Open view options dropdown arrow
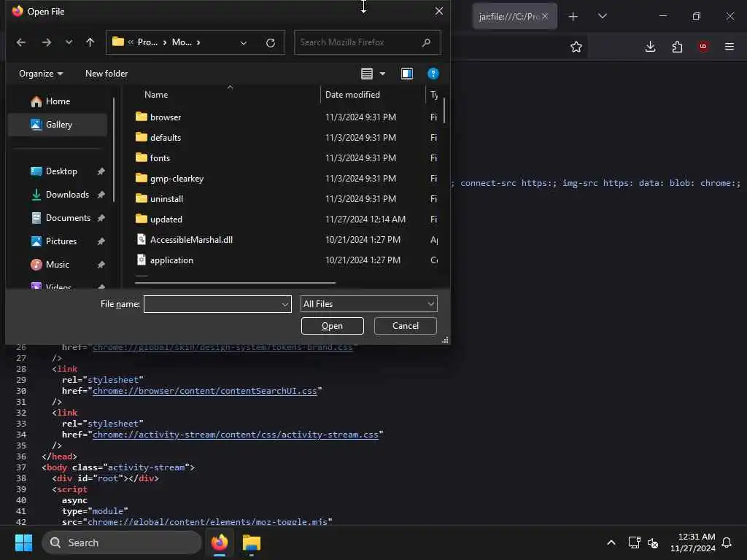747x560 pixels. [382, 74]
